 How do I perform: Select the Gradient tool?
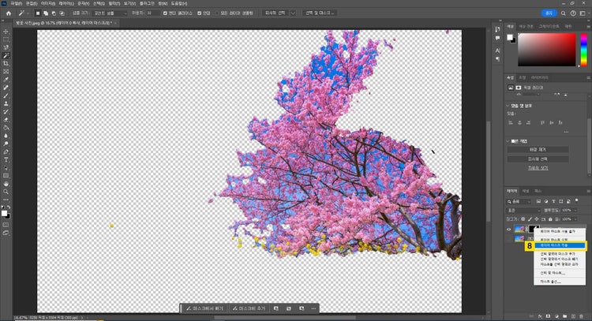pyautogui.click(x=6, y=128)
